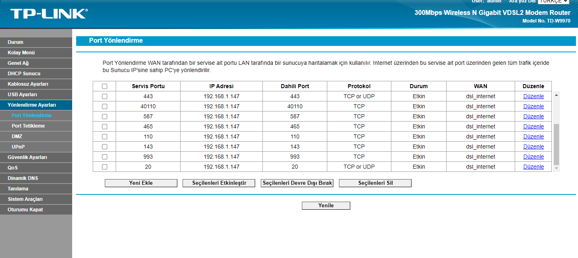The width and height of the screenshot is (578, 258).
Task: Select the checkbox for port 465
Action: tap(105, 126)
